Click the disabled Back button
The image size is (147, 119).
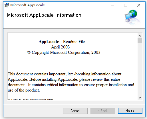pos(103,111)
